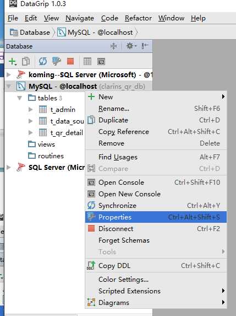
Task: Click the MySQL datasource icon in tree
Action: pos(21,86)
